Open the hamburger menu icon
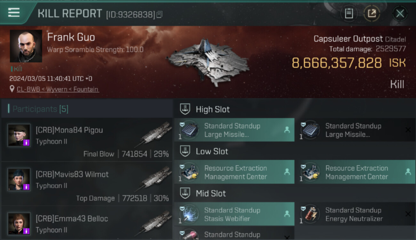 pos(14,13)
